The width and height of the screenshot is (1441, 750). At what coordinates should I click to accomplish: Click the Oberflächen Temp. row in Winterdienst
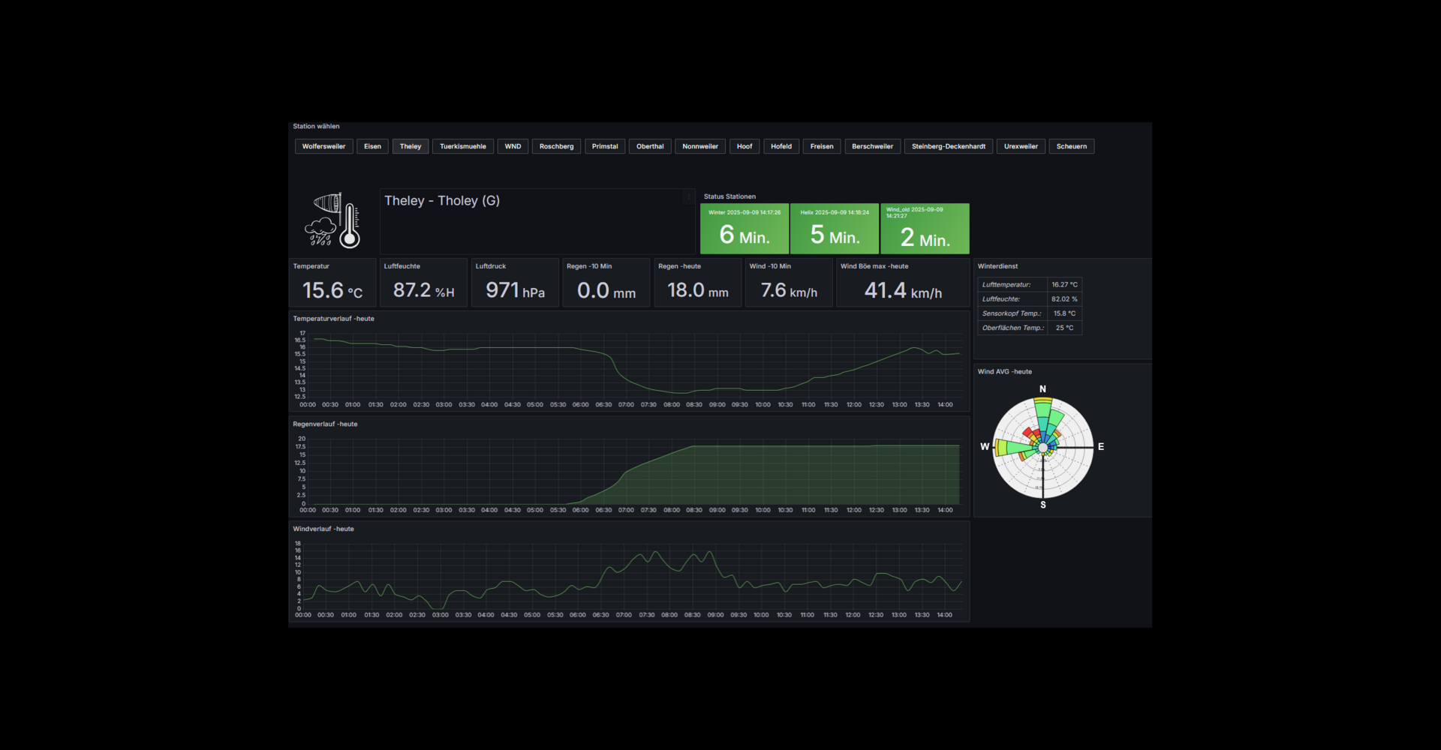click(1029, 328)
